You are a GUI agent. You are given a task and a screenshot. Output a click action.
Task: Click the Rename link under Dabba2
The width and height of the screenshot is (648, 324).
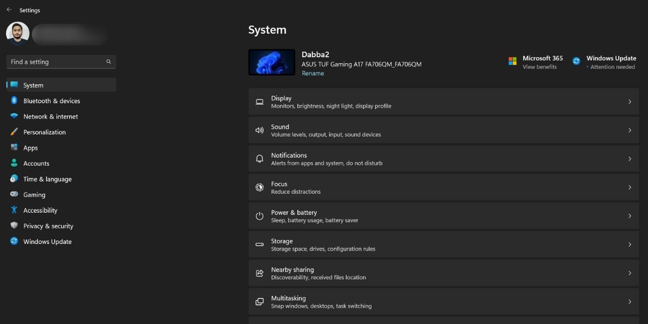(313, 73)
